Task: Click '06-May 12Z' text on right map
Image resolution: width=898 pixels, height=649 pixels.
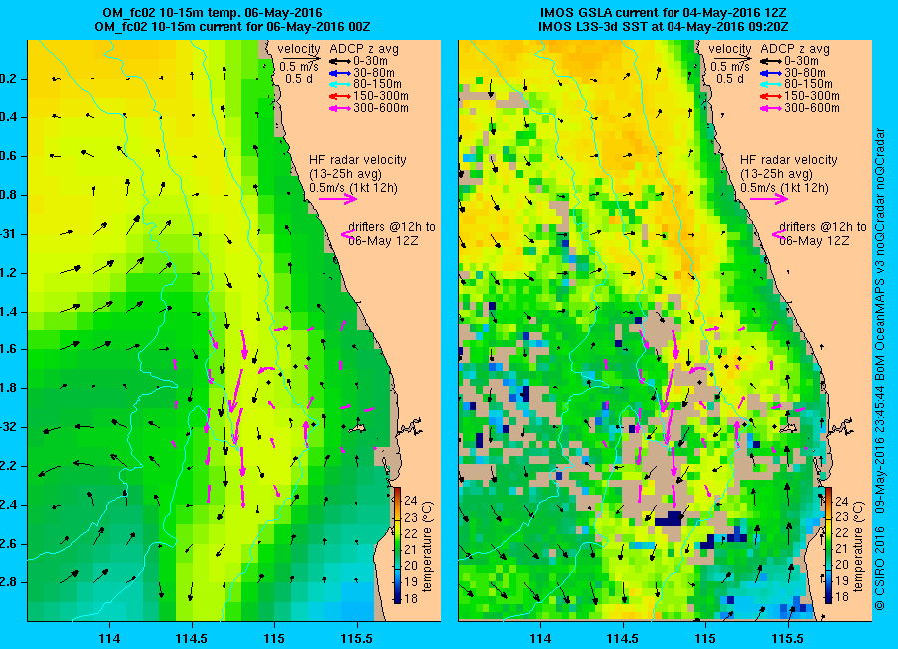Action: [x=814, y=241]
